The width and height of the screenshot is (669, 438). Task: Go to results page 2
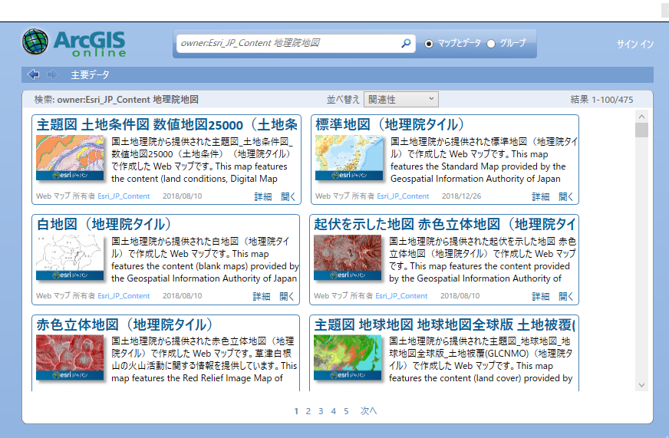click(308, 411)
